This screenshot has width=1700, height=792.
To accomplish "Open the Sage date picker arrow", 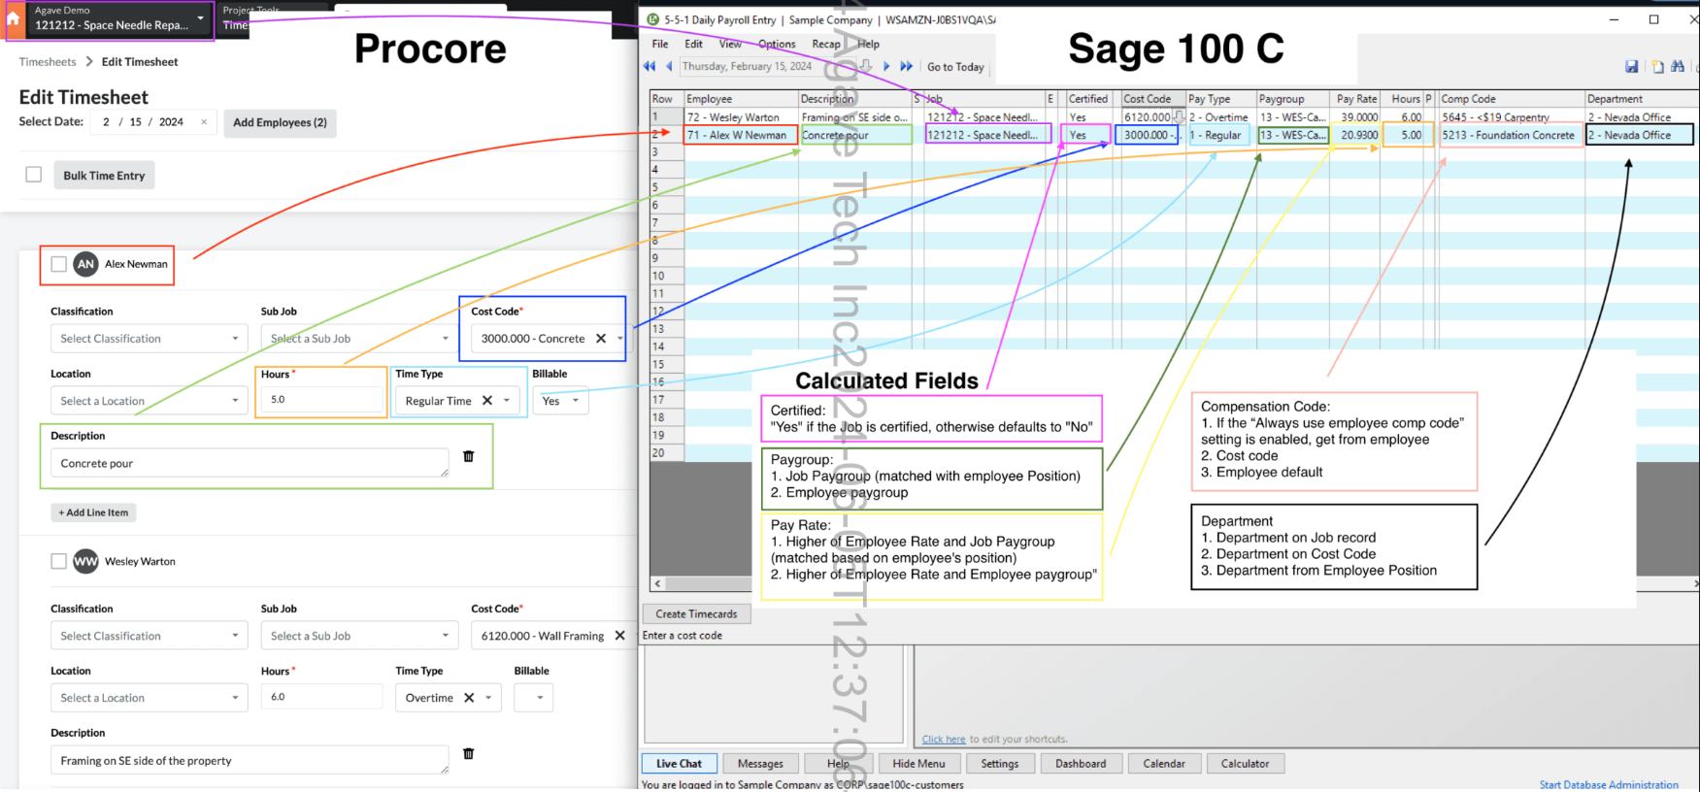I will pyautogui.click(x=866, y=66).
